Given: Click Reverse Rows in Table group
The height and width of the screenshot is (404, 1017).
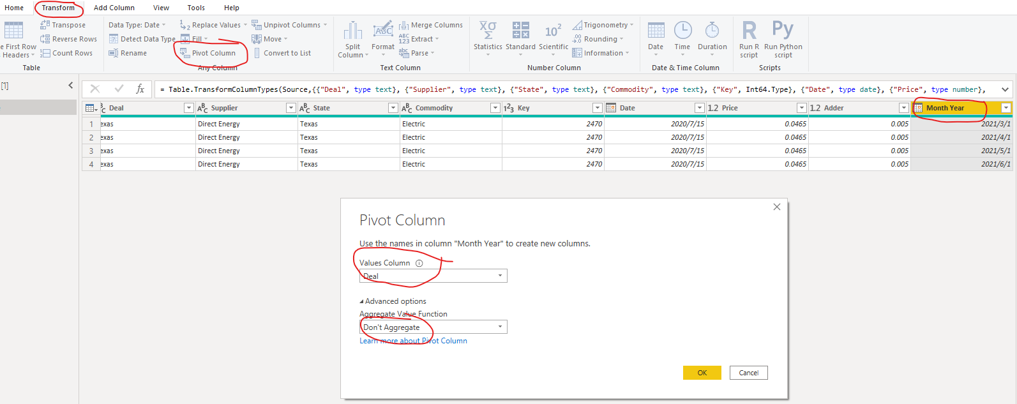Looking at the screenshot, I should [68, 39].
